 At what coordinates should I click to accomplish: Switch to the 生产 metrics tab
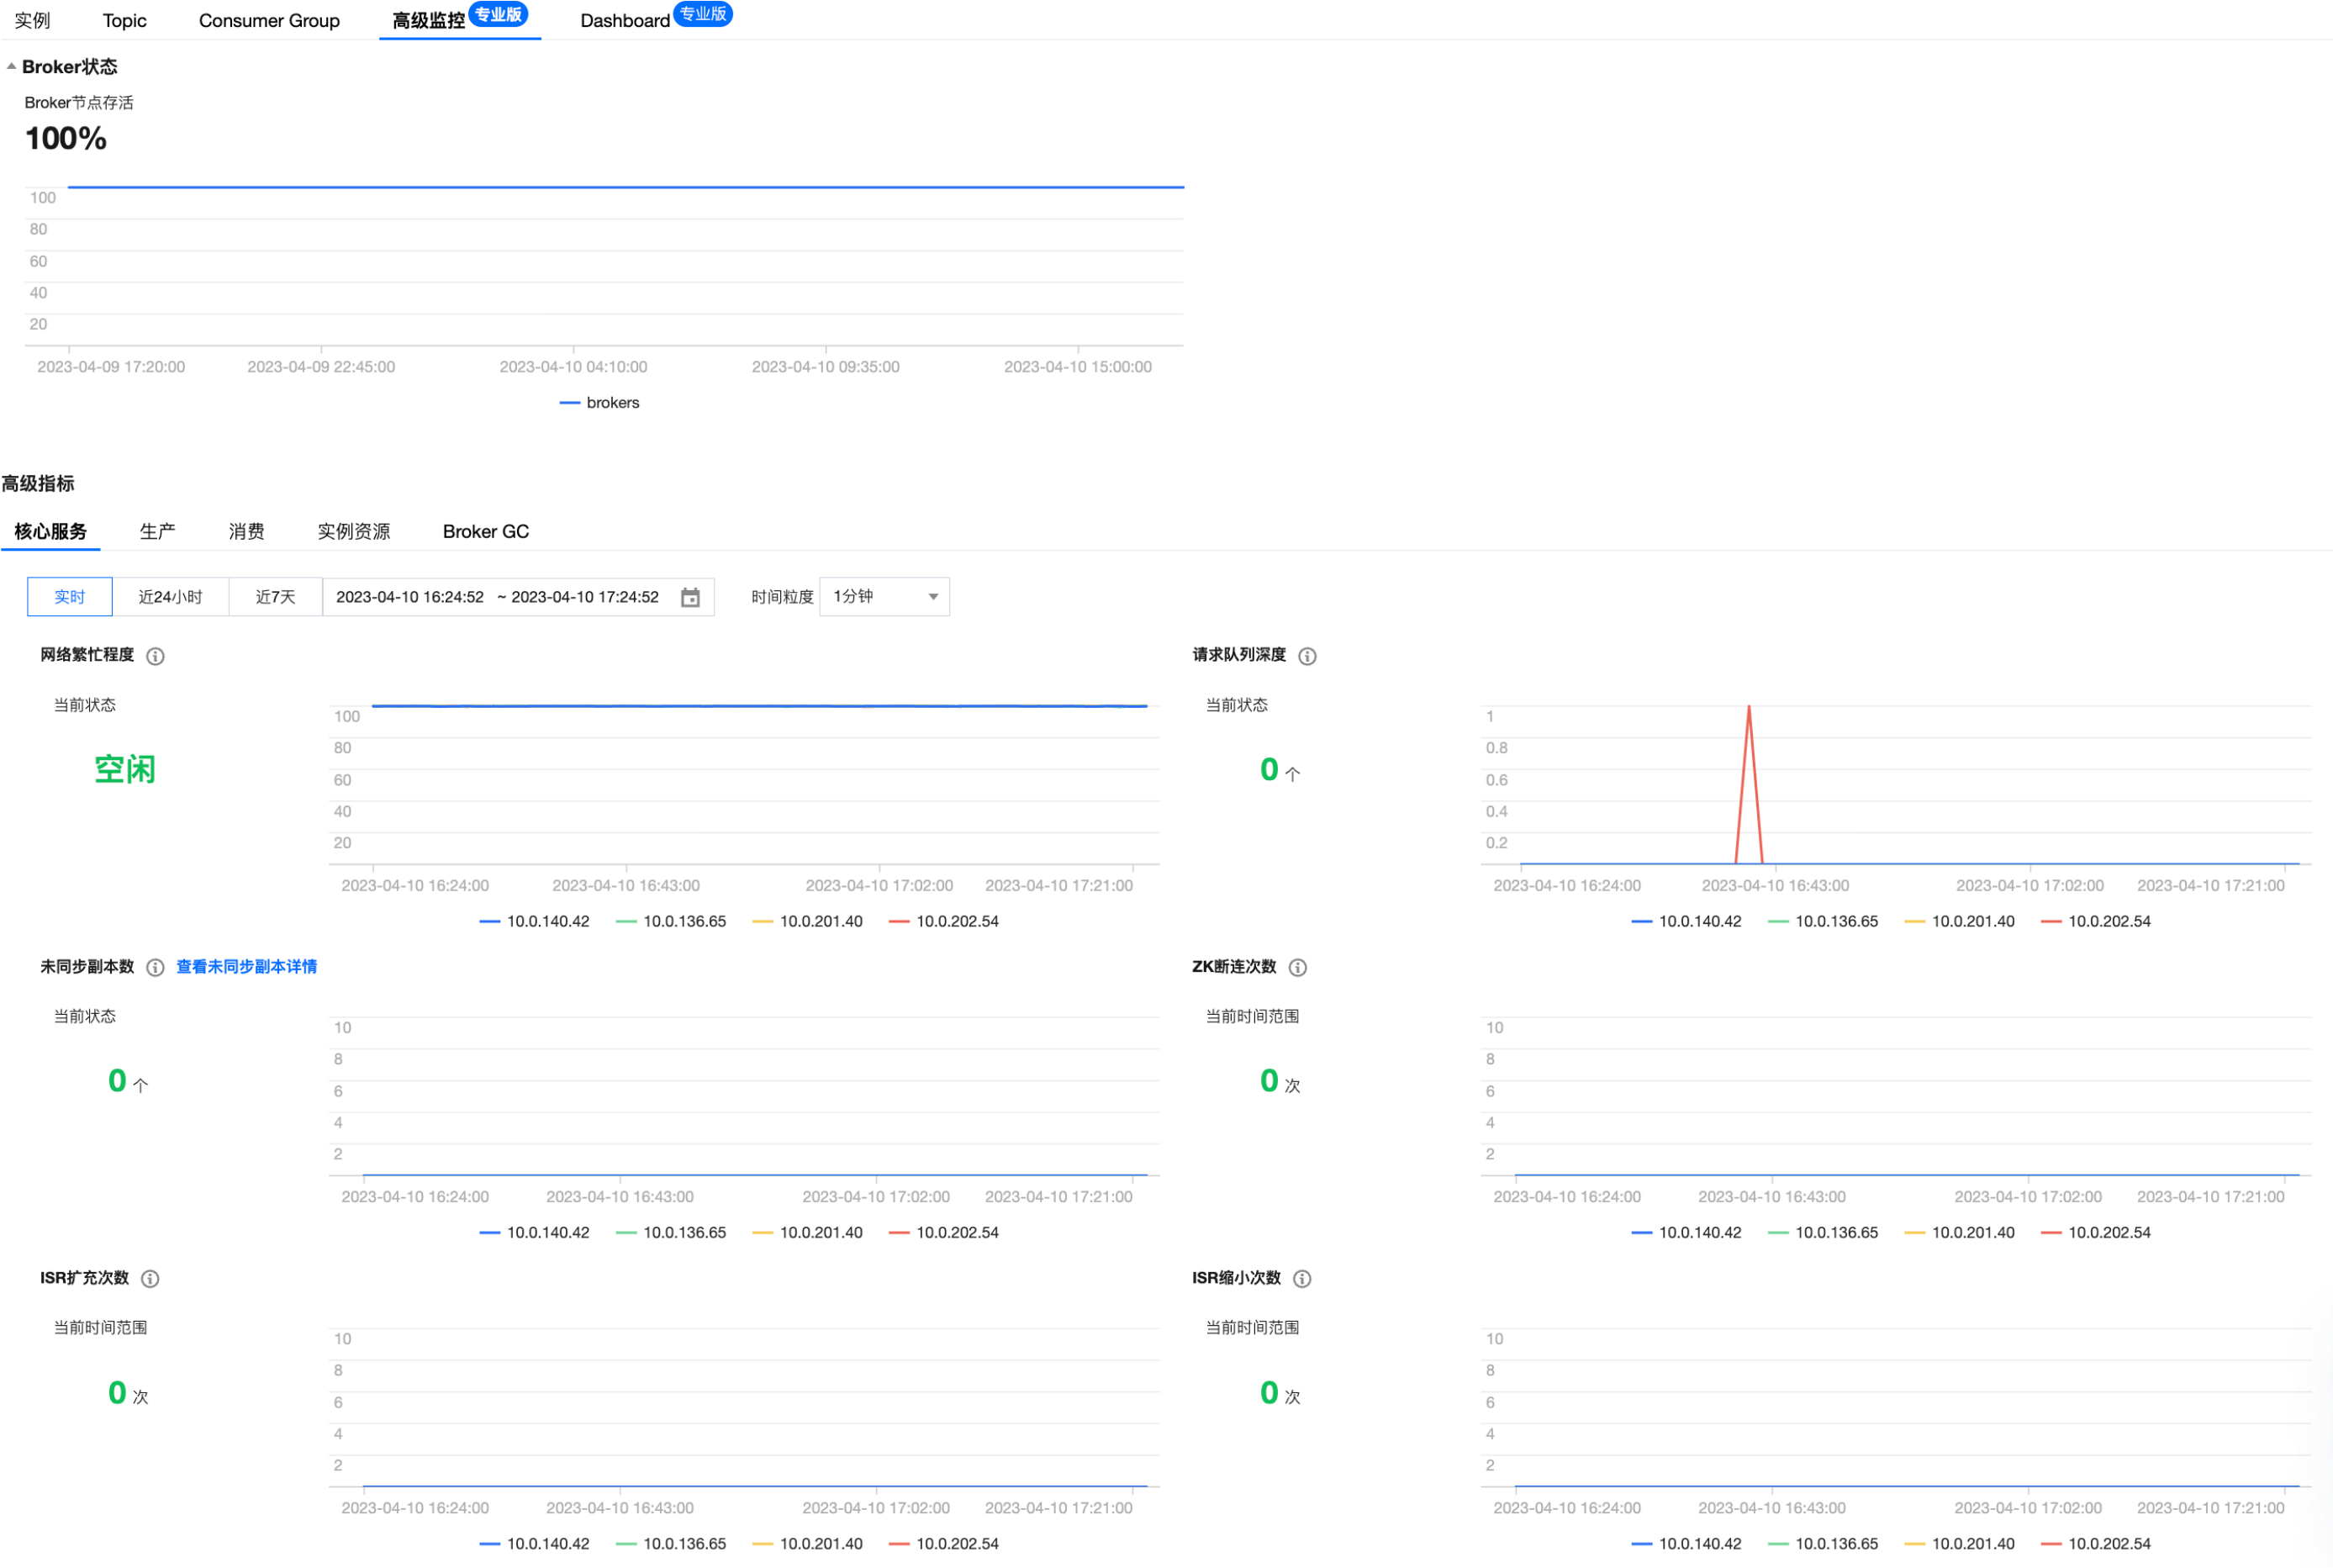pyautogui.click(x=157, y=531)
